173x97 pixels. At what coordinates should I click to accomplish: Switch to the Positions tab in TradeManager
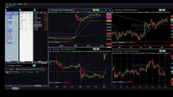tap(38, 86)
